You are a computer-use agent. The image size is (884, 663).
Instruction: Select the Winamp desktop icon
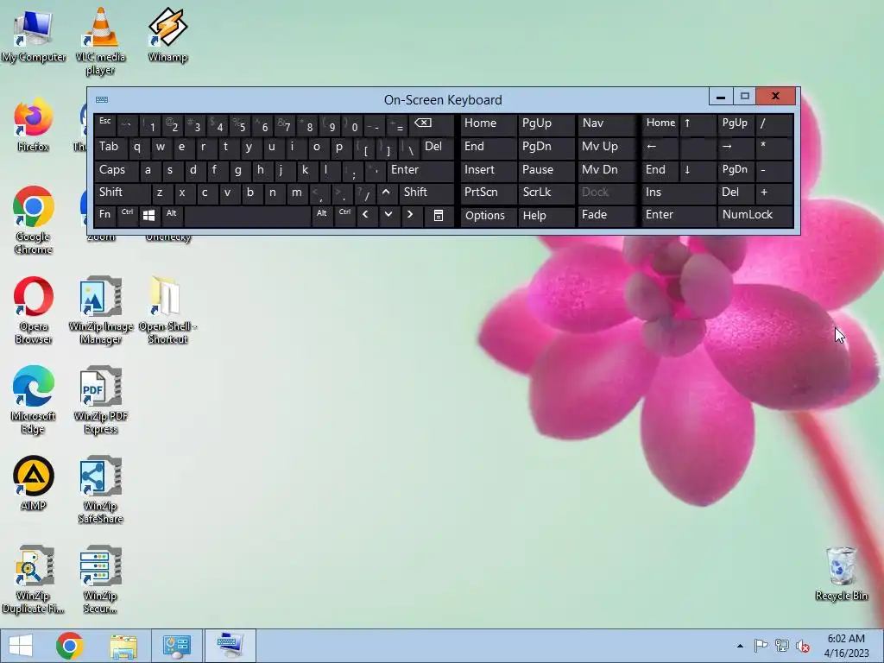pyautogui.click(x=167, y=34)
